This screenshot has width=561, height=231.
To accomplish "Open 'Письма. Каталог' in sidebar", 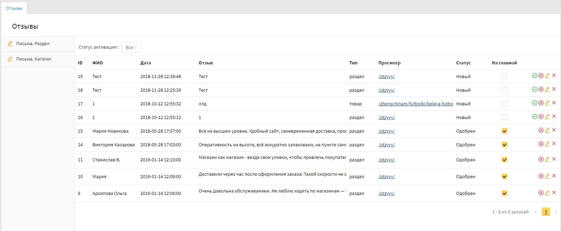I will [x=34, y=59].
